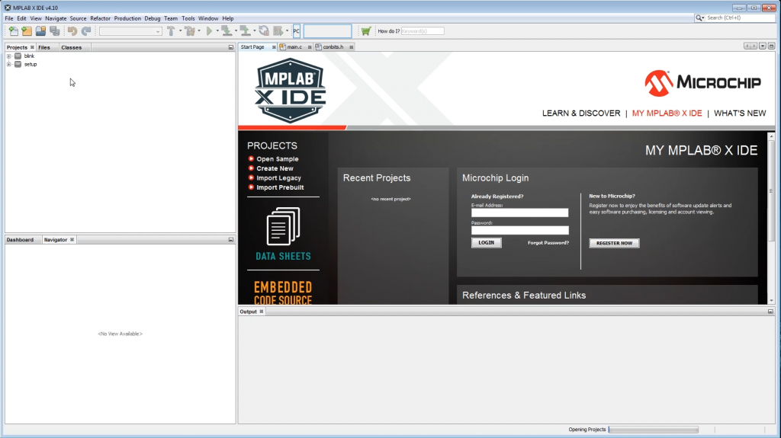
Task: Click the Build Project hammer icon
Action: 171,31
